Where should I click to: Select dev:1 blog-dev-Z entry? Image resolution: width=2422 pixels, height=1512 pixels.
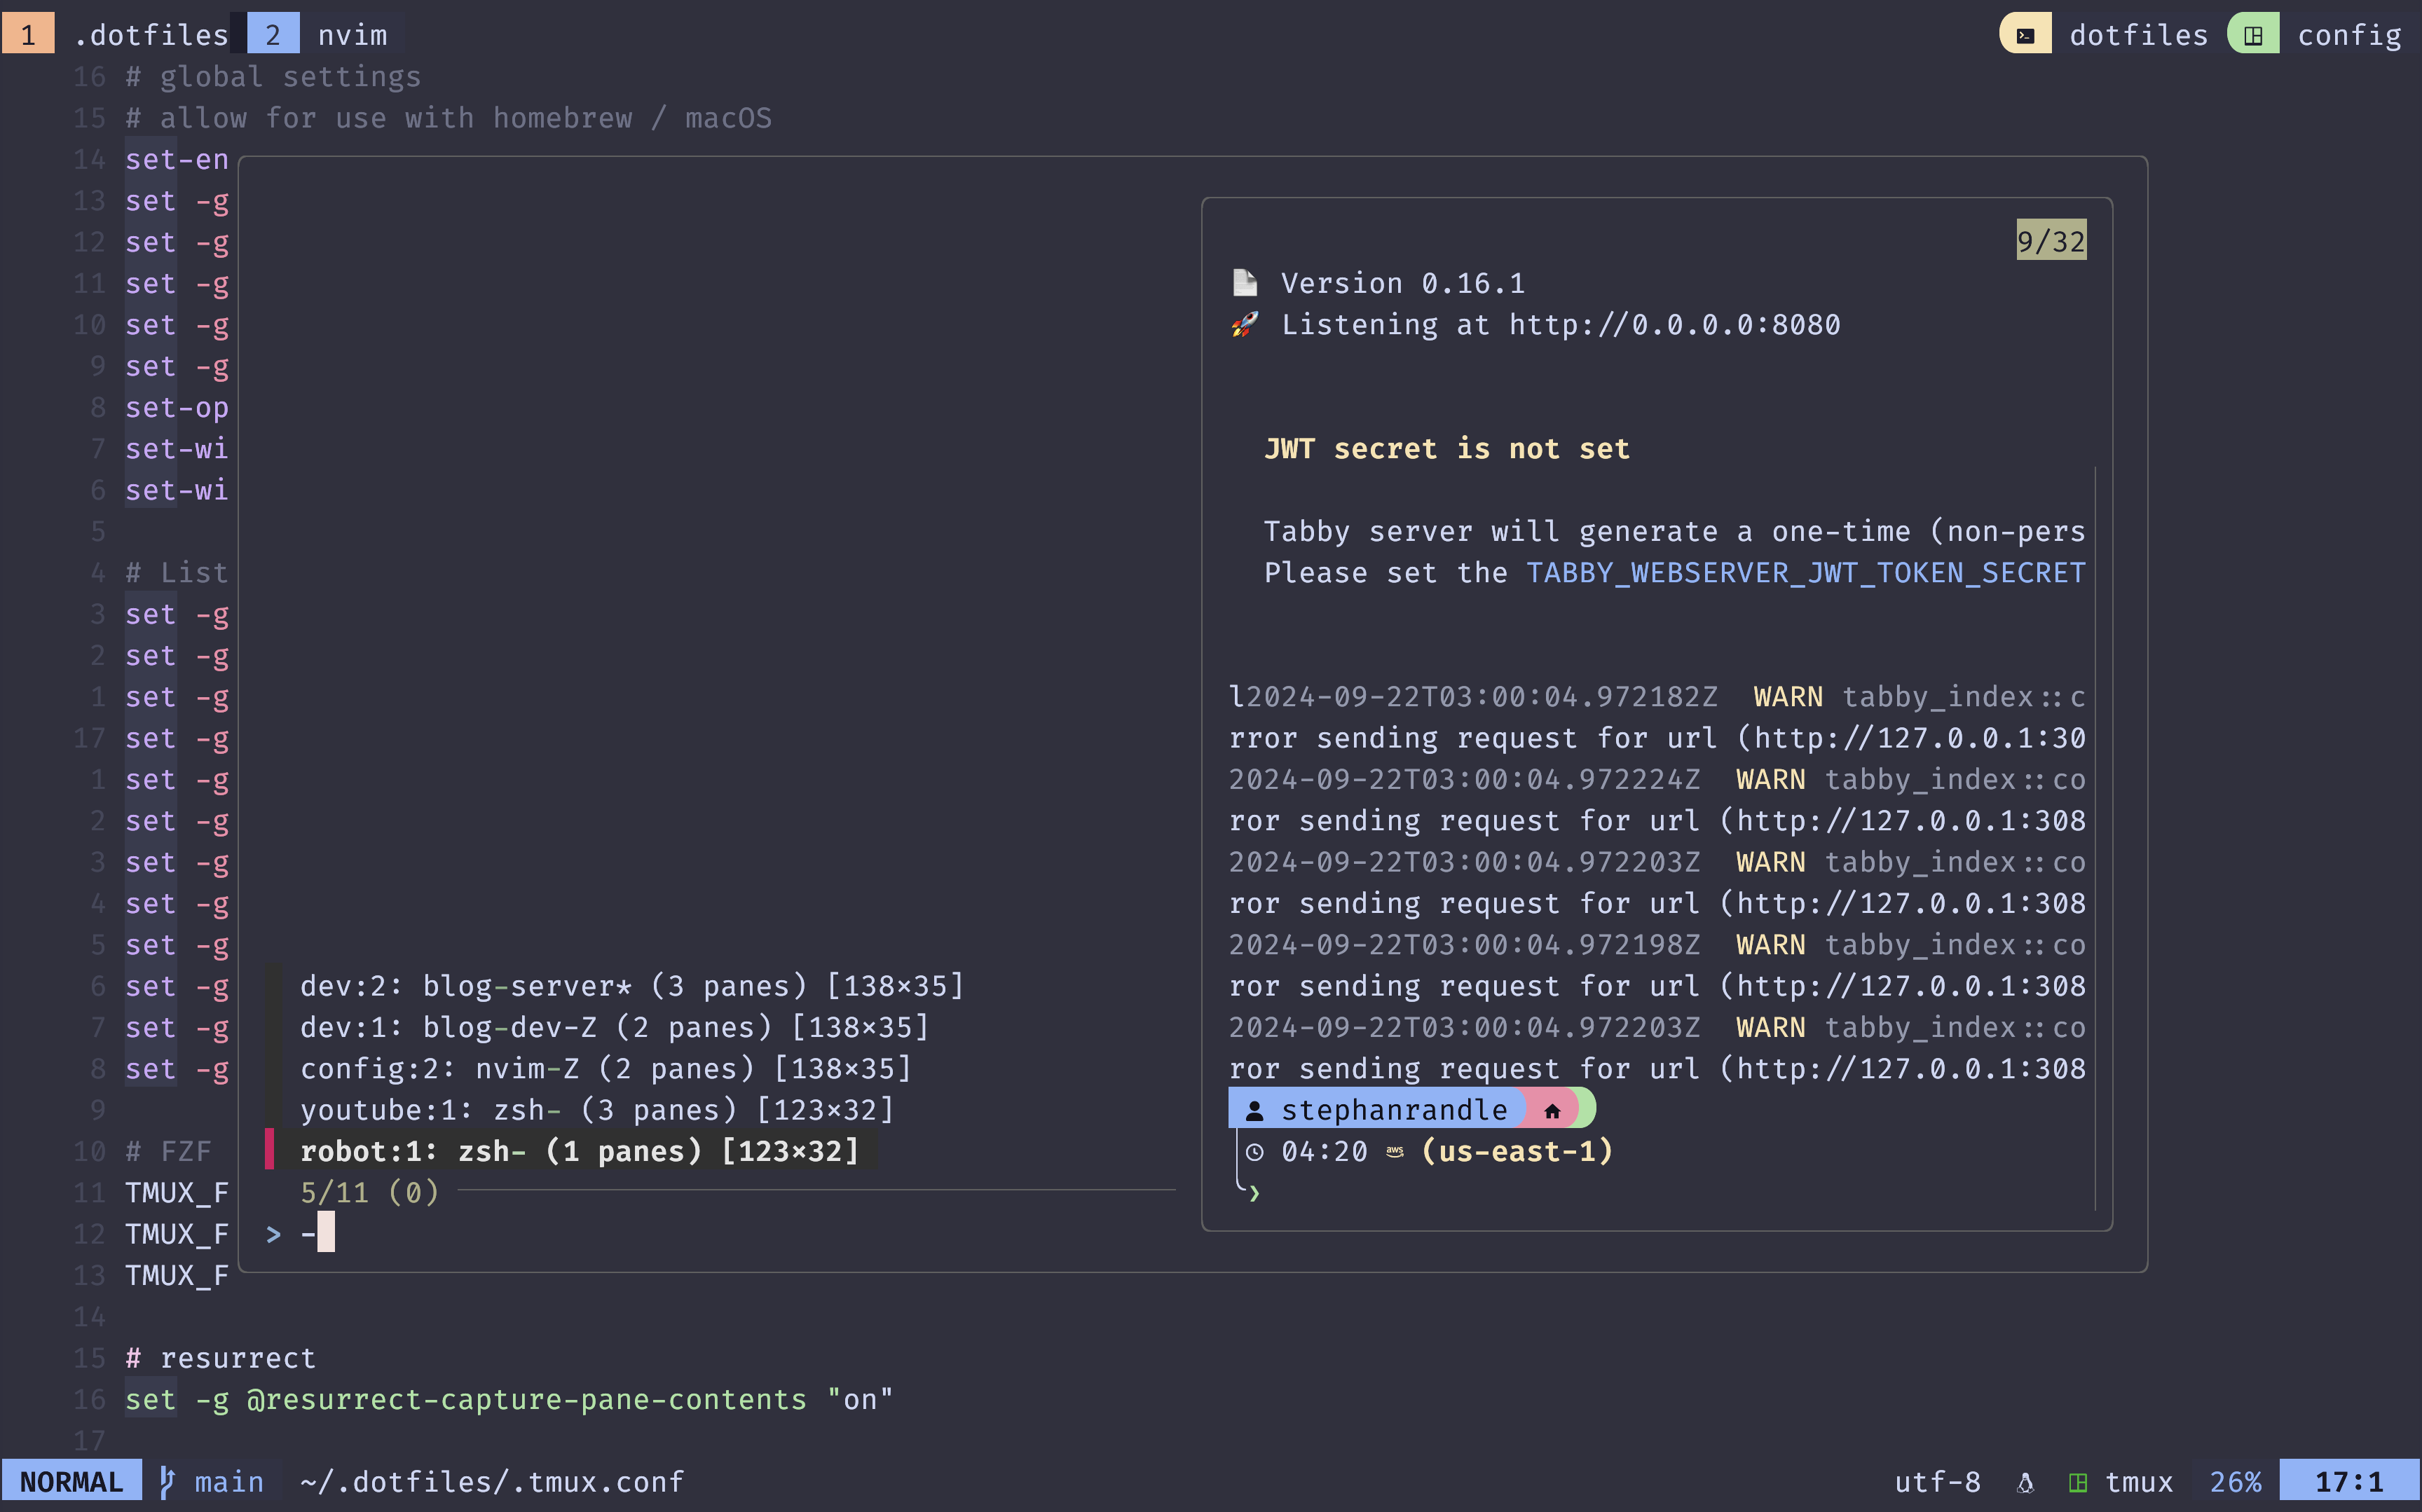(614, 1027)
